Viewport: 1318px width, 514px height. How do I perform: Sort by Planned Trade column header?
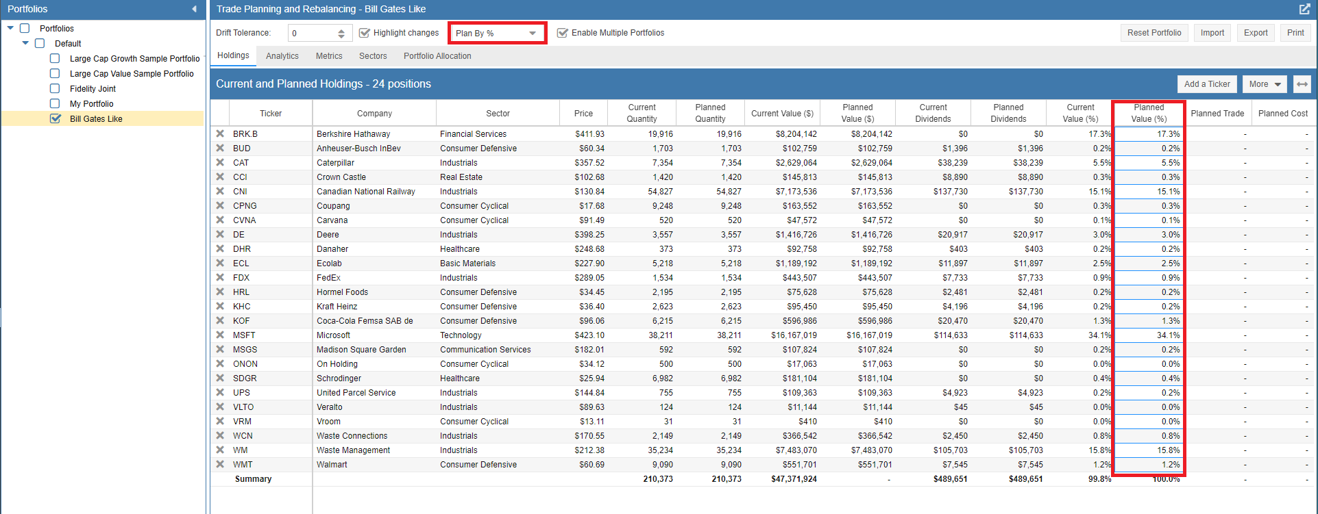click(x=1217, y=113)
